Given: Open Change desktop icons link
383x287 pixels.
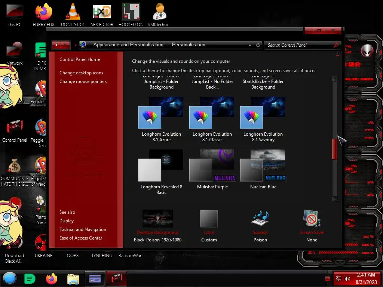Looking at the screenshot, I should coord(81,73).
